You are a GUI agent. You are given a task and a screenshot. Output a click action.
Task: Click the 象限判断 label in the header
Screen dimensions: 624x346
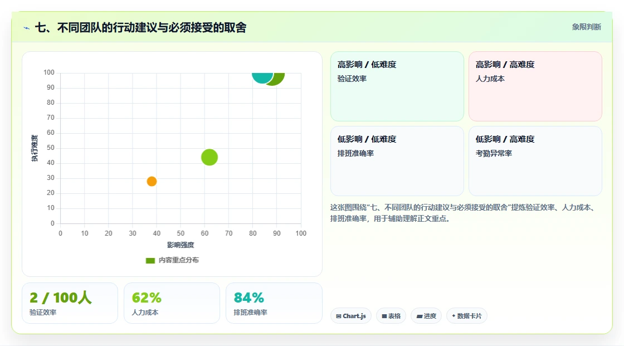586,27
